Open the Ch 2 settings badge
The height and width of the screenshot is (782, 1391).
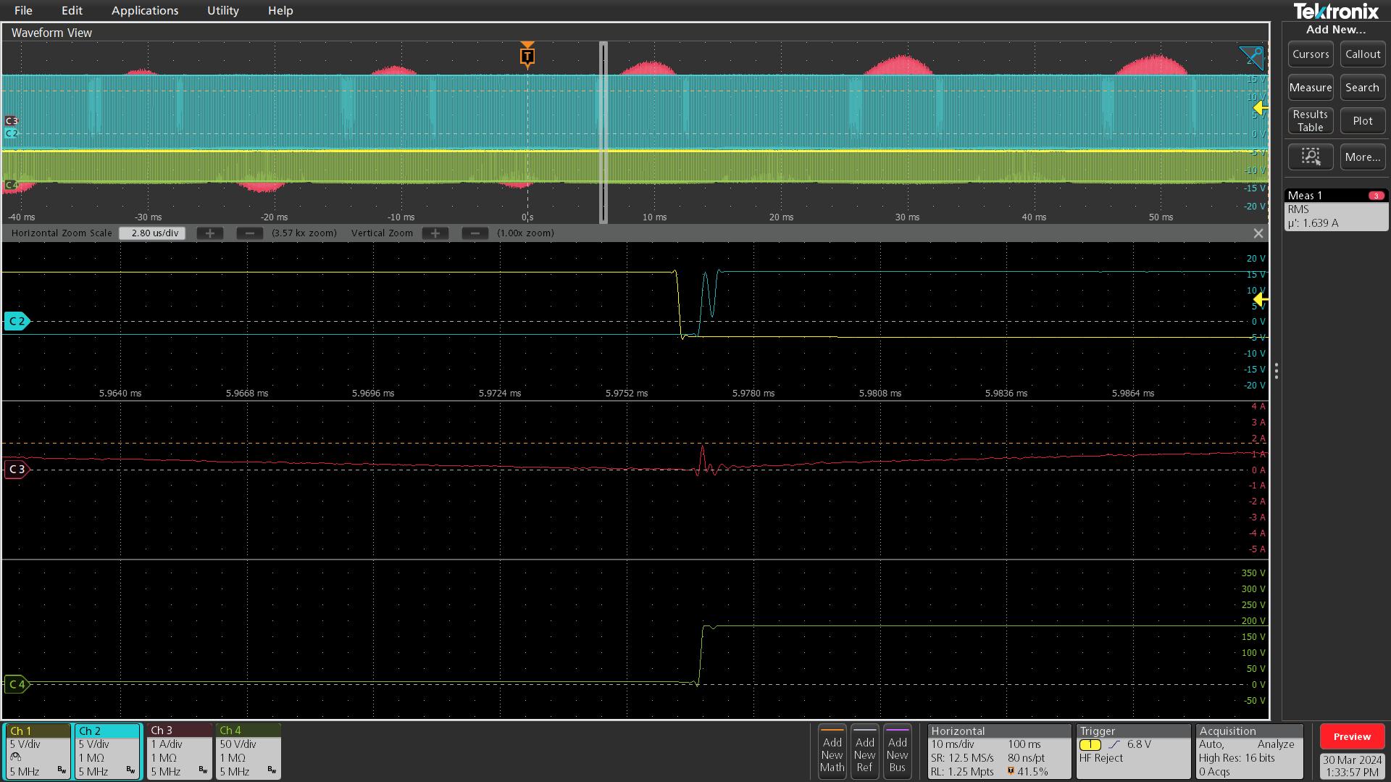(107, 751)
